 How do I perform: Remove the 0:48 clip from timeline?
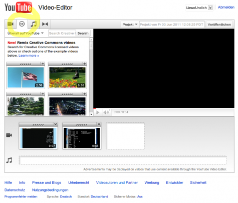[99, 124]
